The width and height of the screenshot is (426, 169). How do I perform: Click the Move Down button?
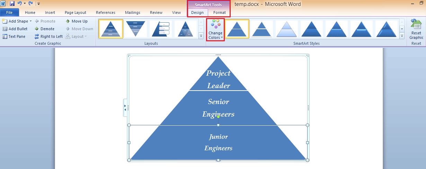click(x=79, y=29)
